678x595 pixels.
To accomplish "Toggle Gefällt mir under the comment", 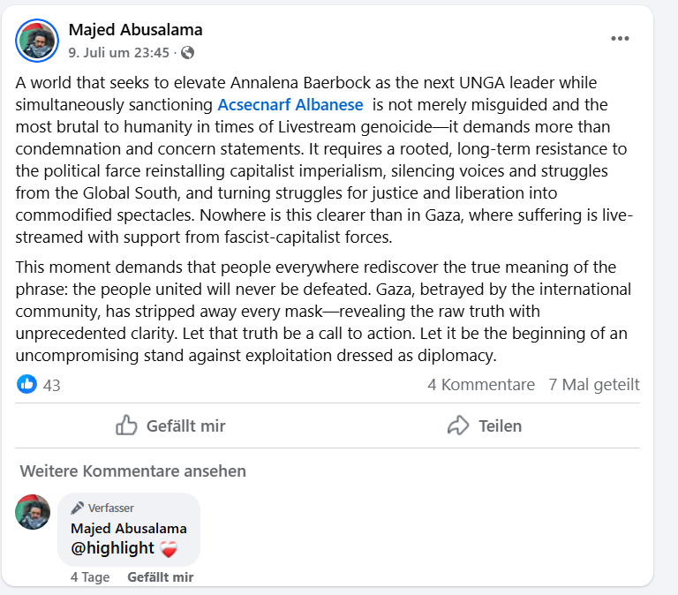I will [160, 577].
